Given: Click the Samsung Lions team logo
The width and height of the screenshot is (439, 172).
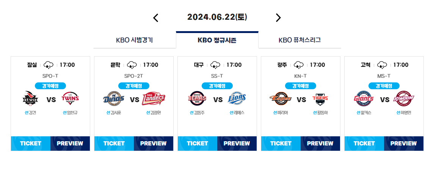Looking at the screenshot, I should [237, 98].
